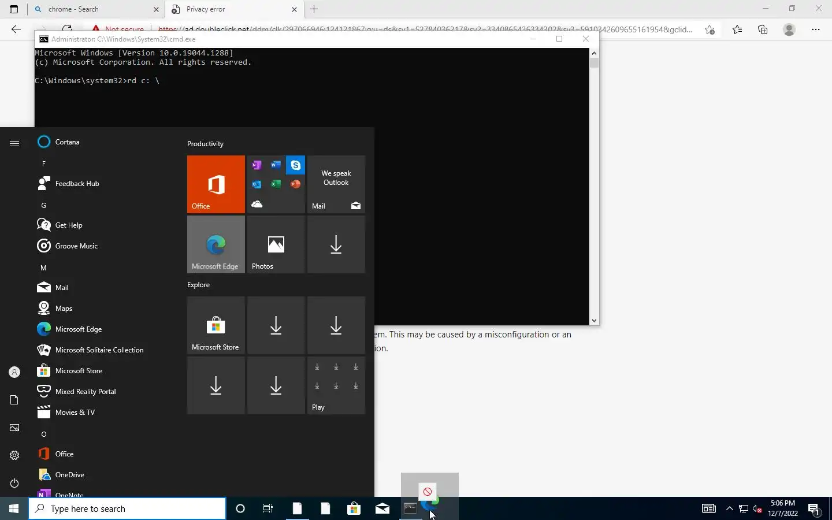
Task: Open the notification center icon
Action: tap(814, 509)
